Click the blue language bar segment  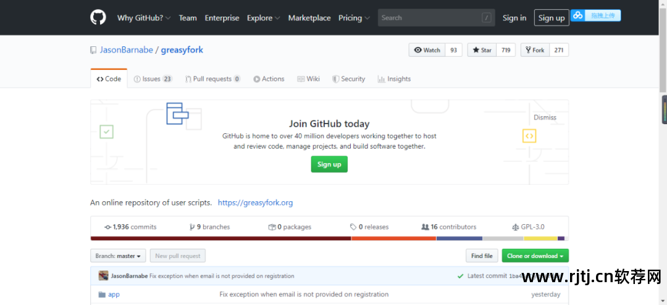(459, 238)
